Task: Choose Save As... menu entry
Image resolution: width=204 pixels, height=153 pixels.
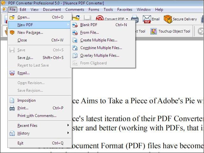Action: 40,58
